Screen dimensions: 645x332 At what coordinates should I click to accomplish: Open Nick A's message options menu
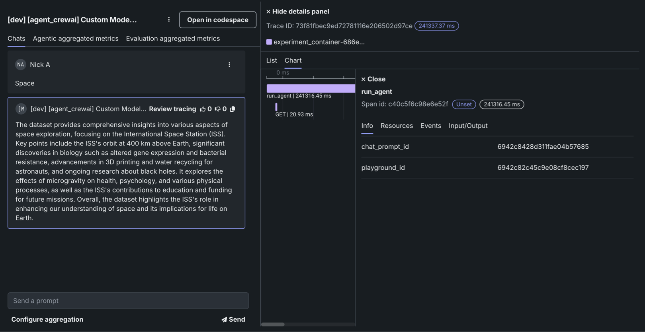229,64
